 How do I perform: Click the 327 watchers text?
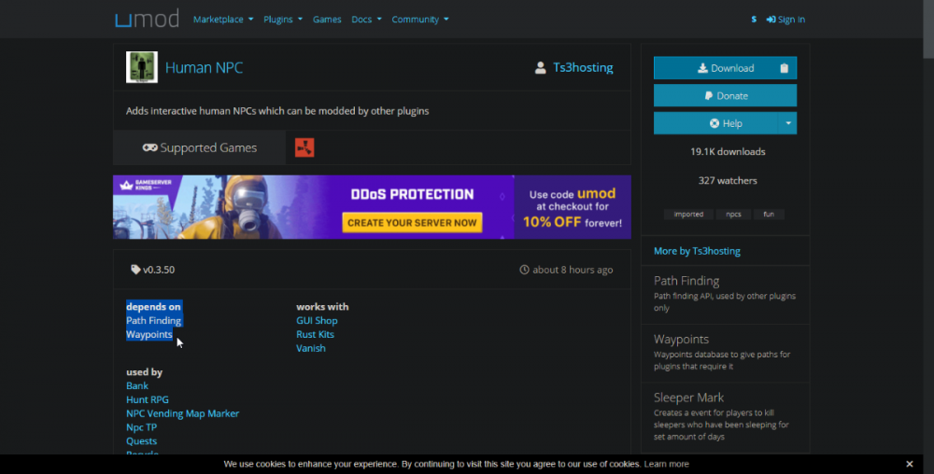tap(728, 181)
